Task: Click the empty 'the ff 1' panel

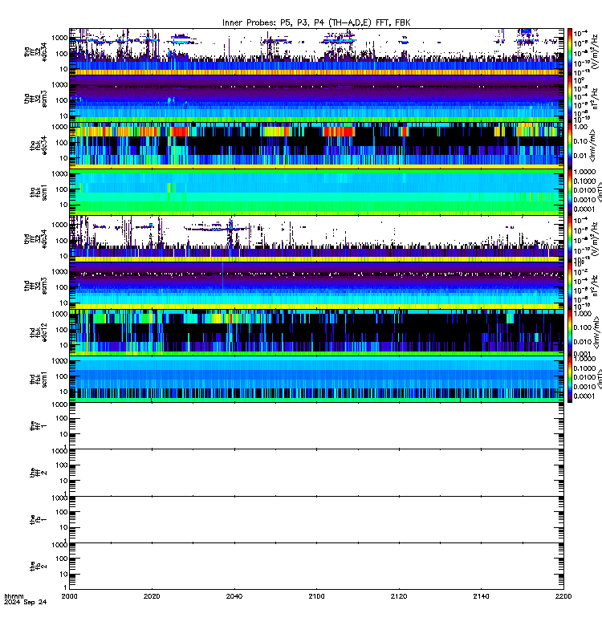Action: pos(316,426)
